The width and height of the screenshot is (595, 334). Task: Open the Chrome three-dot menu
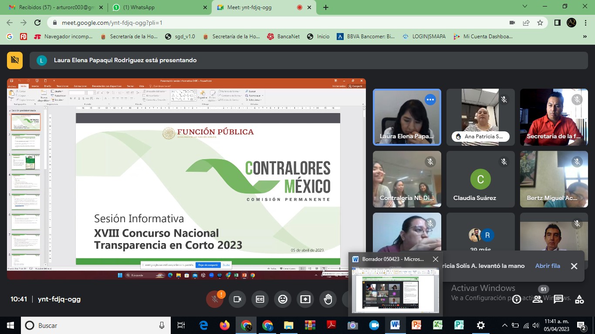coord(585,23)
